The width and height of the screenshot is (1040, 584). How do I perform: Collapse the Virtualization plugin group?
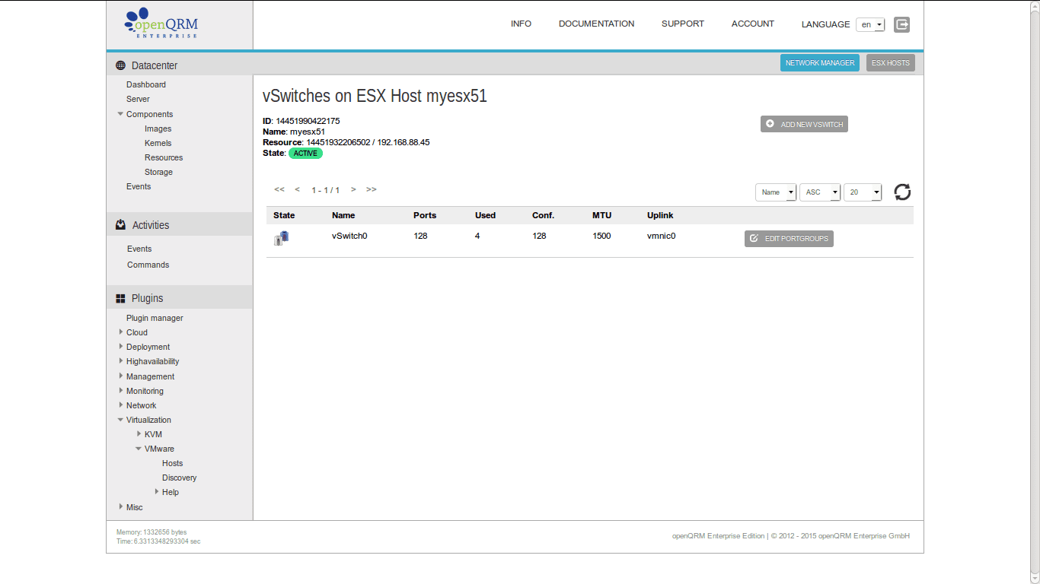(x=120, y=420)
